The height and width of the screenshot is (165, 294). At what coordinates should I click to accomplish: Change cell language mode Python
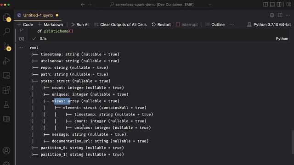coord(282,38)
